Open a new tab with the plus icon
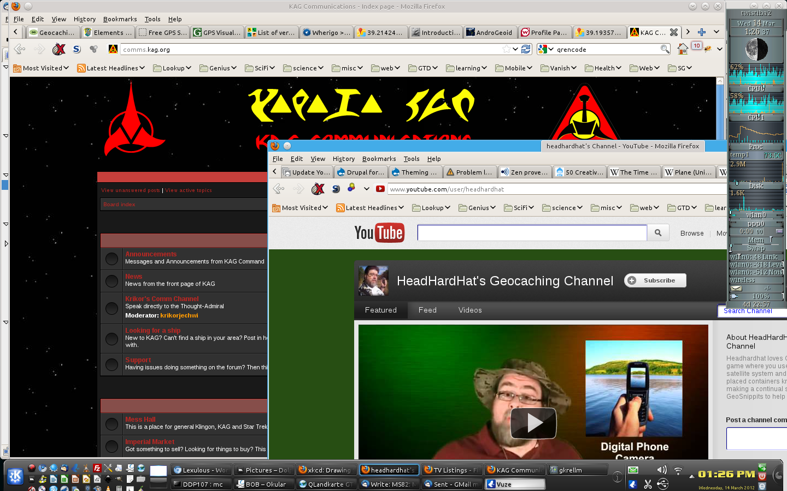Screen dimensions: 787x491 [x=702, y=32]
